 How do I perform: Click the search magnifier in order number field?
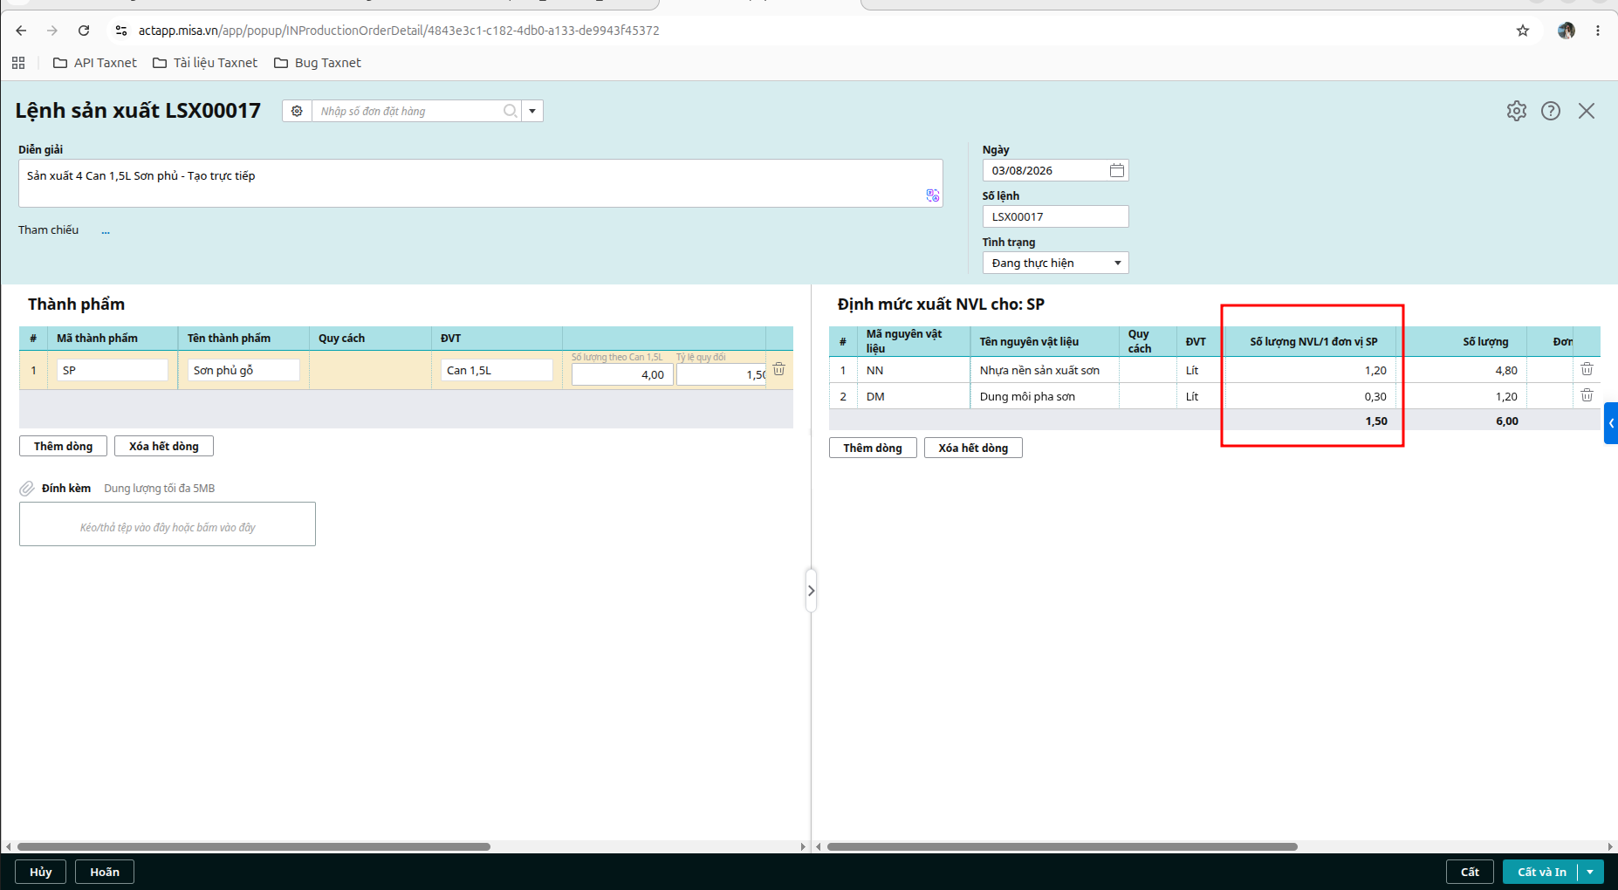tap(511, 111)
